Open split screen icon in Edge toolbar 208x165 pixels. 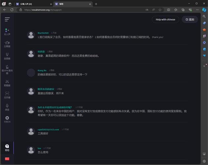pos(168,10)
